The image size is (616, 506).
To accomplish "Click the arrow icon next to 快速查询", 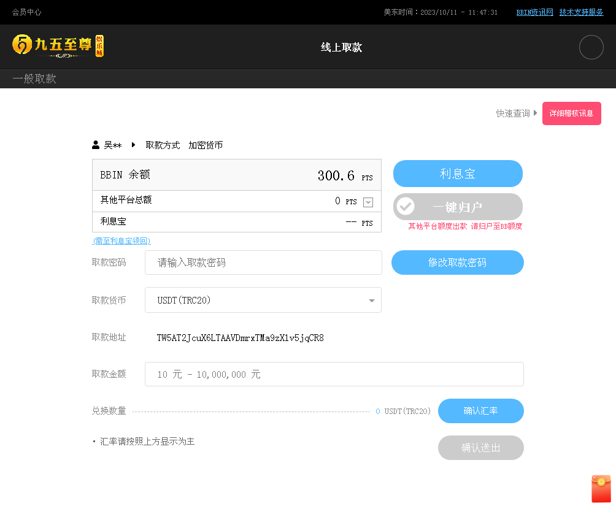I will pyautogui.click(x=536, y=113).
